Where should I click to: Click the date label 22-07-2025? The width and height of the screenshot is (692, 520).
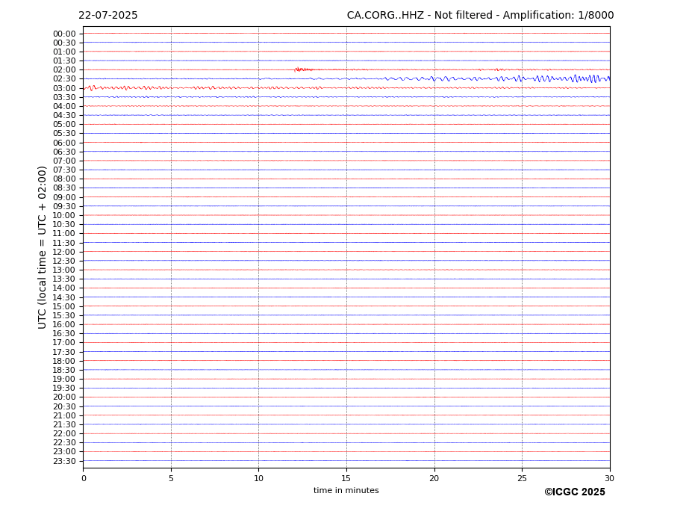(x=108, y=16)
